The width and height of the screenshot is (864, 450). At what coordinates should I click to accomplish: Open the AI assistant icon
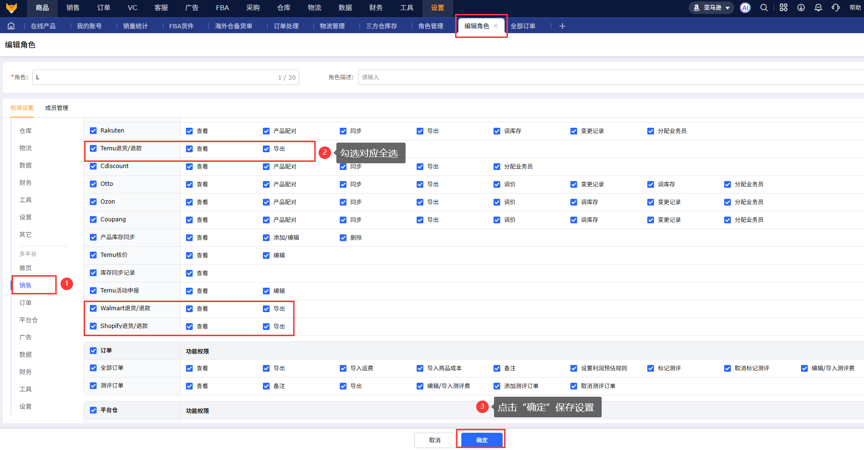coord(745,8)
